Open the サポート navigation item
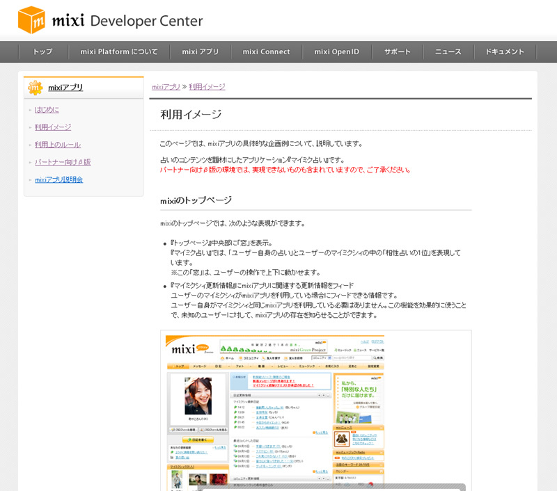557x491 pixels. (x=397, y=51)
